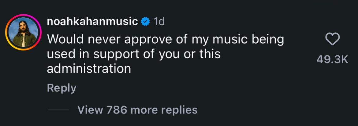Select the comment text starting "Would never approve"
The width and height of the screenshot is (358, 126).
point(165,54)
